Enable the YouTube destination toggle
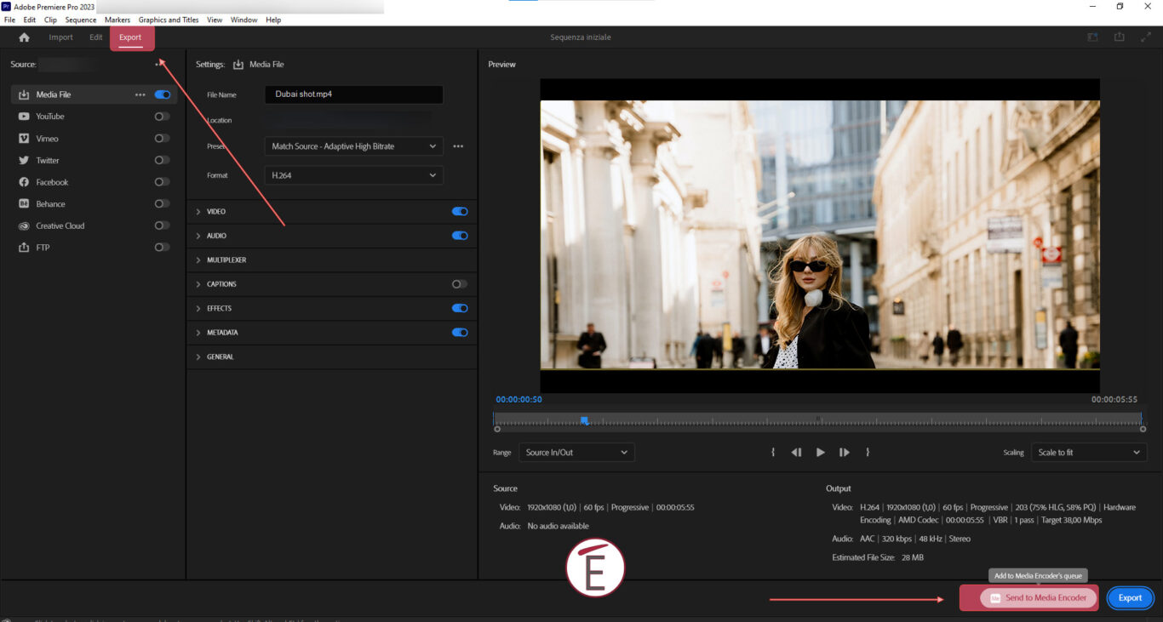The image size is (1163, 622). coord(163,117)
